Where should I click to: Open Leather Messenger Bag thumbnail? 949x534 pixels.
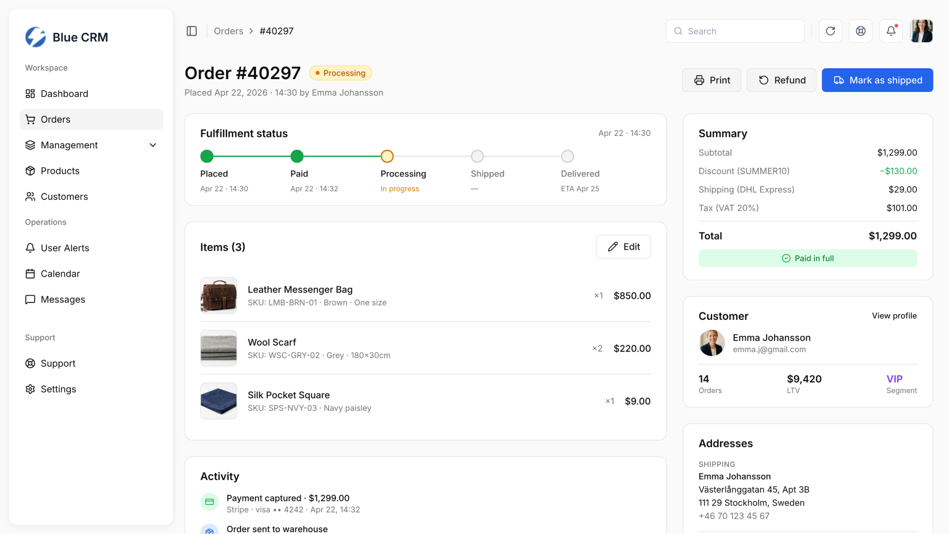218,296
